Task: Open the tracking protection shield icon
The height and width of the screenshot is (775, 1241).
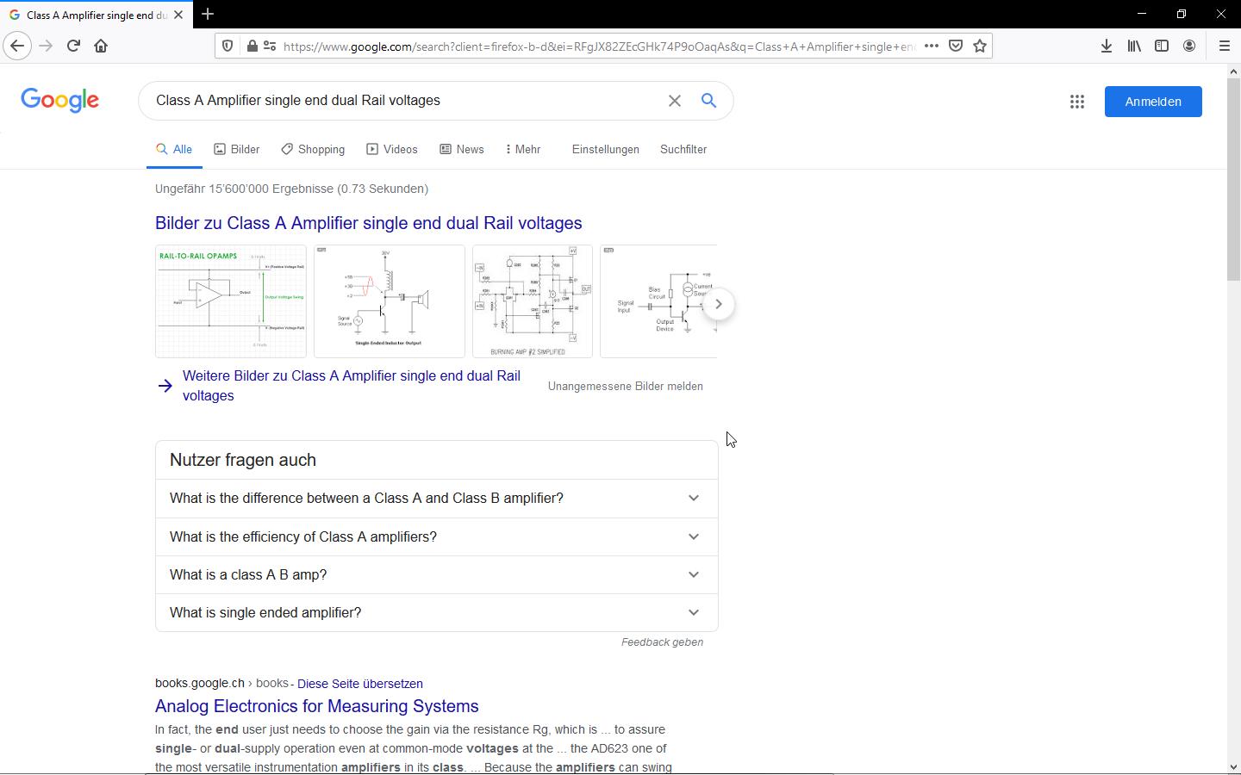Action: click(x=228, y=46)
